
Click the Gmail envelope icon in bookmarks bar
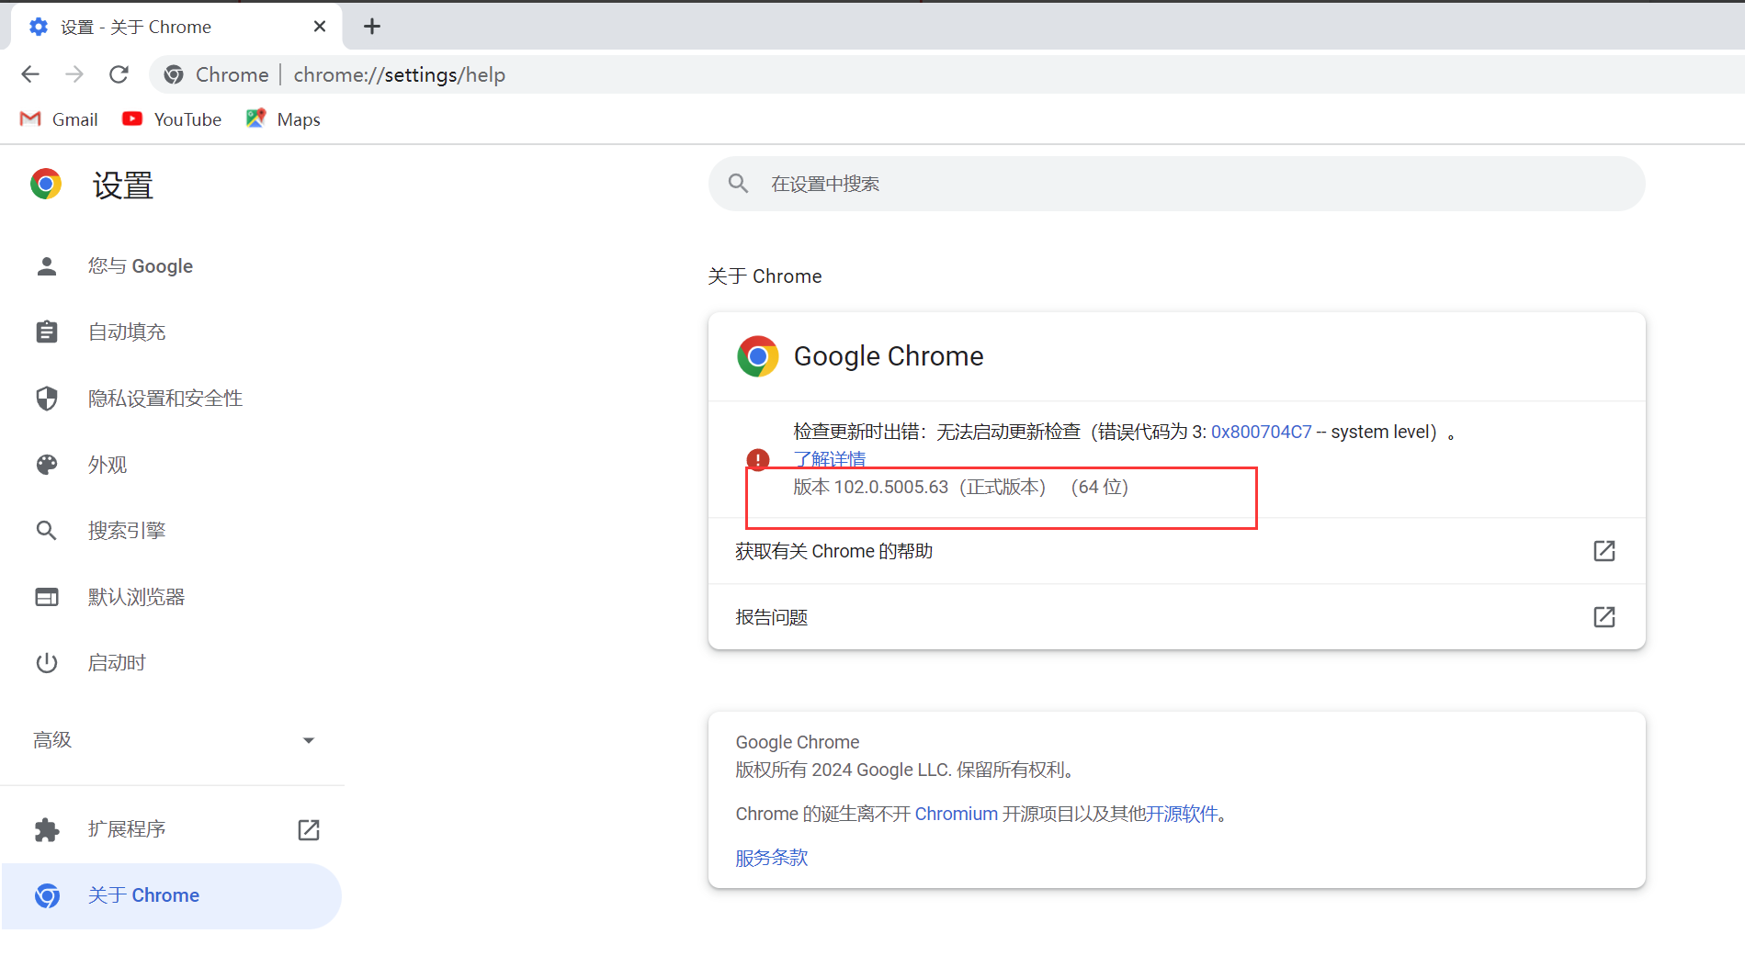(30, 119)
